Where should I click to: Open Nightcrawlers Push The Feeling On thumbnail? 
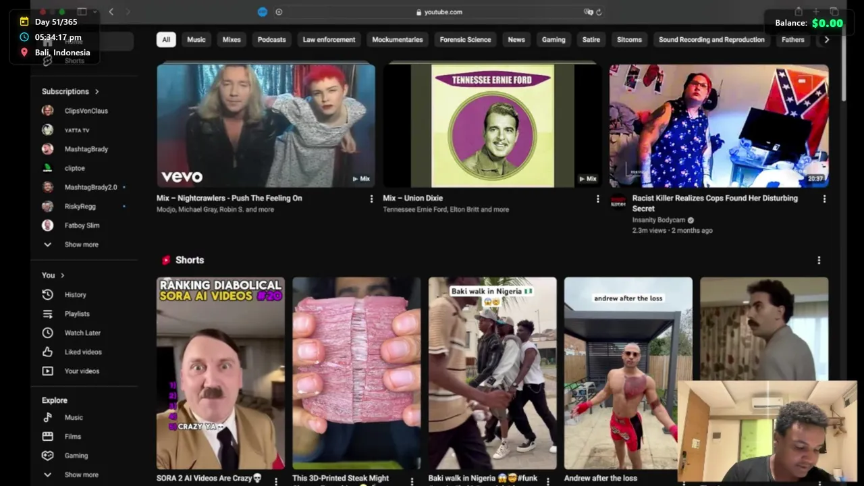point(266,126)
